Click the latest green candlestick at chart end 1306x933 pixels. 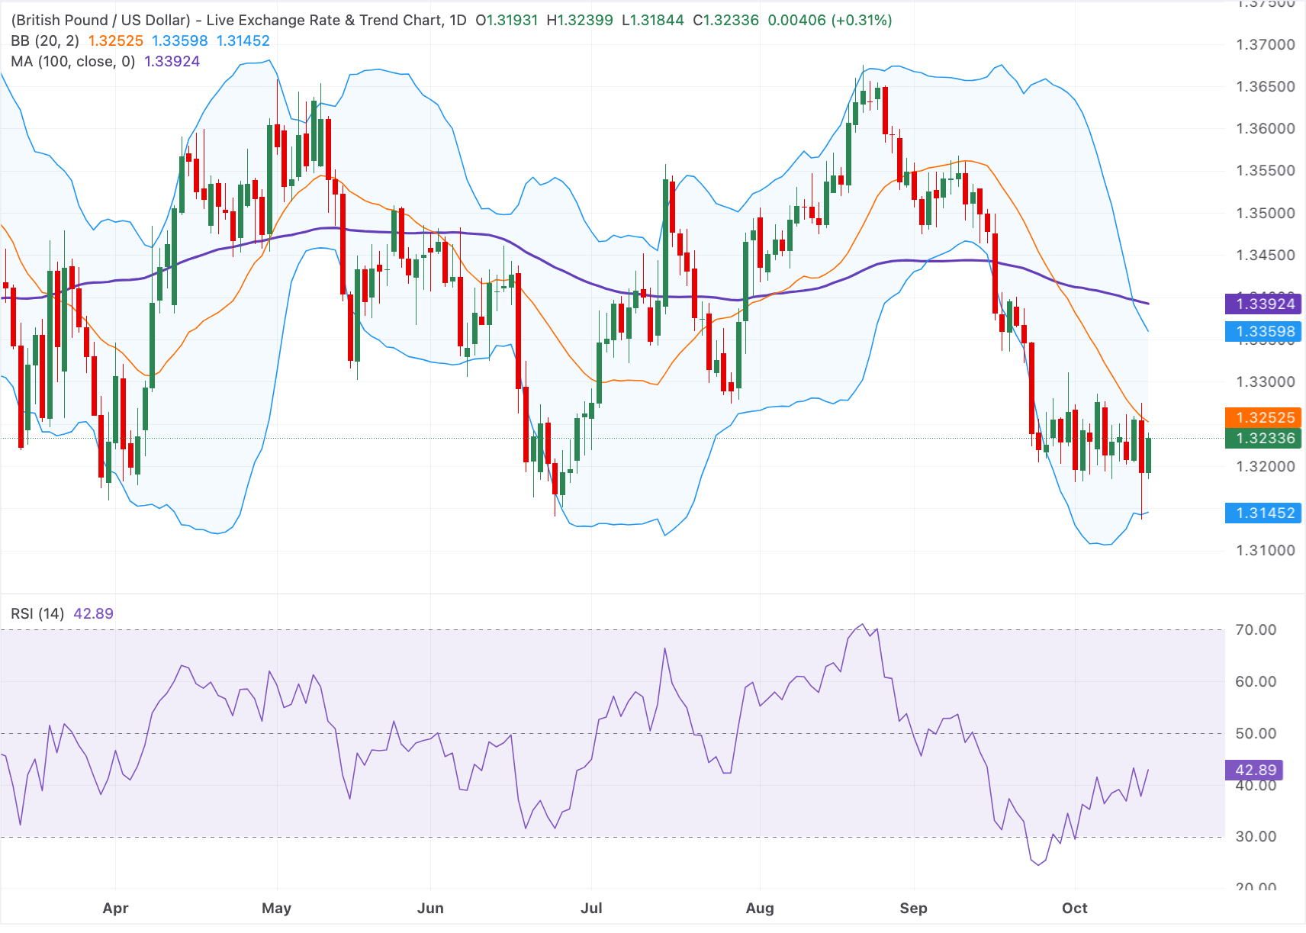pyautogui.click(x=1148, y=455)
